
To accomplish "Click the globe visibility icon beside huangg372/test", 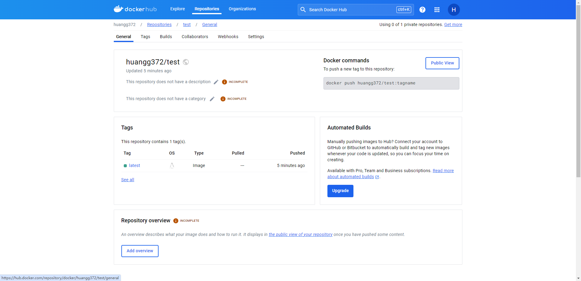I will [x=186, y=62].
